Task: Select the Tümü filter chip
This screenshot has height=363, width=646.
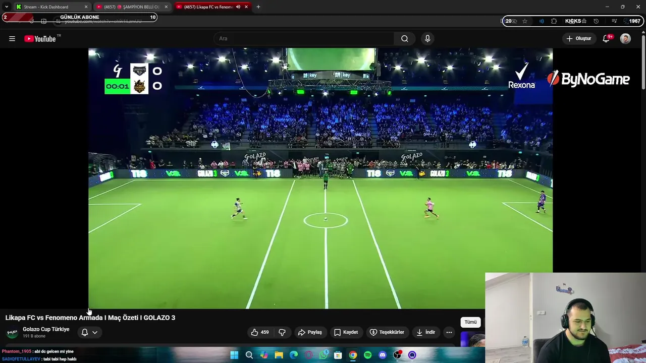Action: coord(470,322)
